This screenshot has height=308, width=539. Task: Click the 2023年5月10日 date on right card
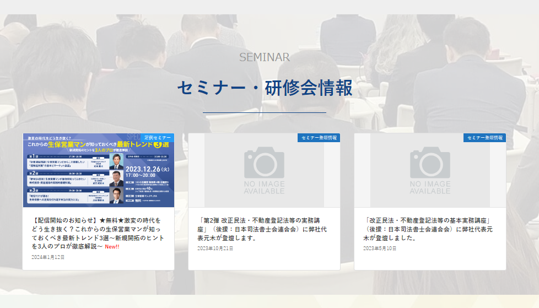pos(380,248)
